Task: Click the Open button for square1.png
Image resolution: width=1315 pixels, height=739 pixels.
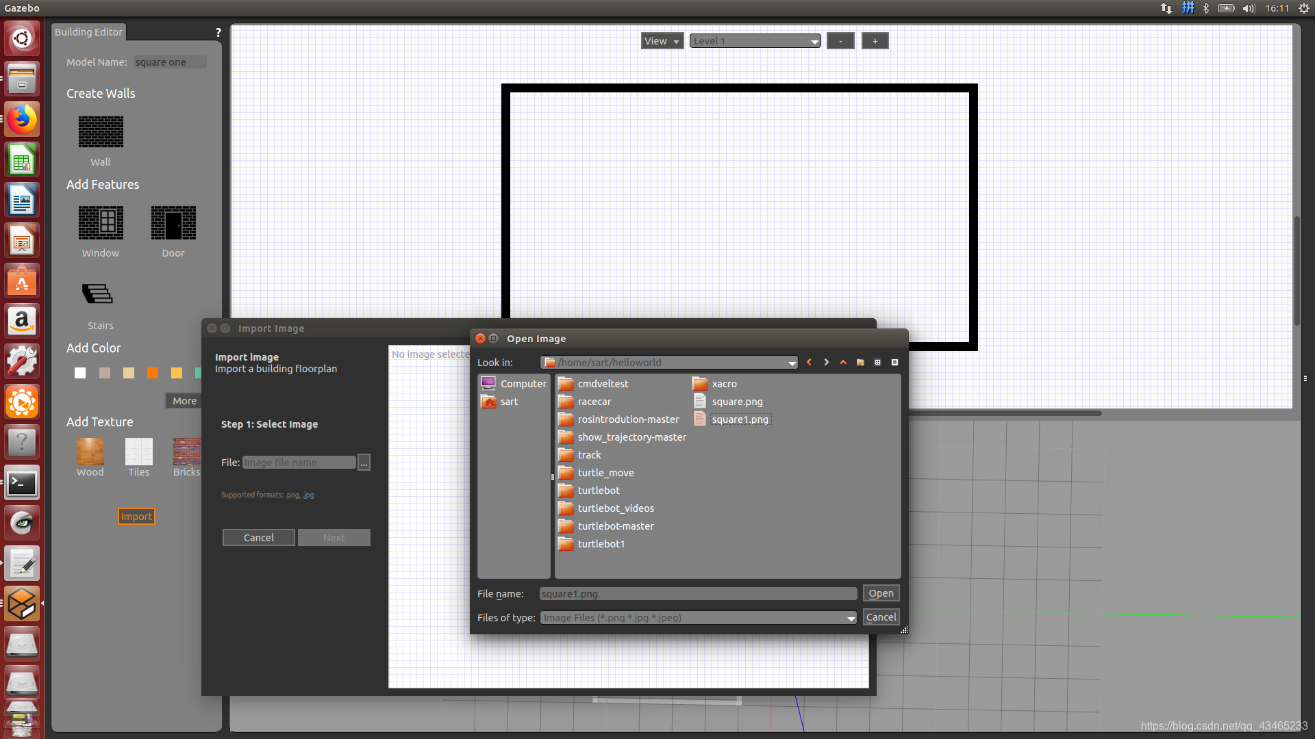Action: [881, 592]
